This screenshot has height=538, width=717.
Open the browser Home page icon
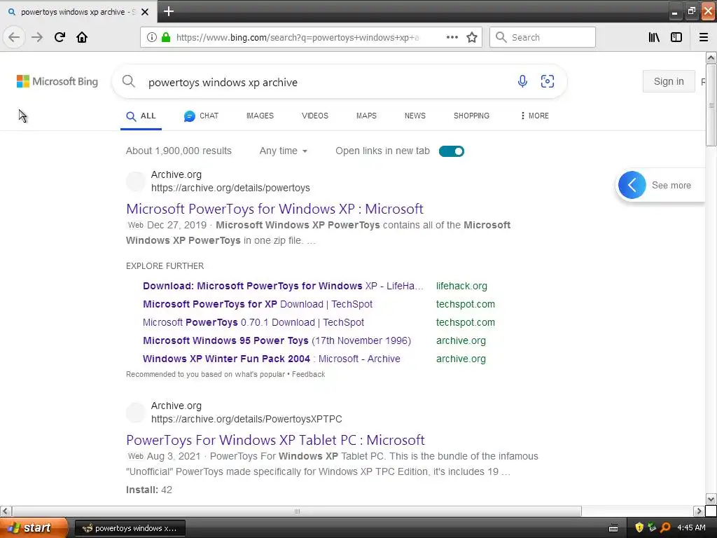tap(82, 37)
